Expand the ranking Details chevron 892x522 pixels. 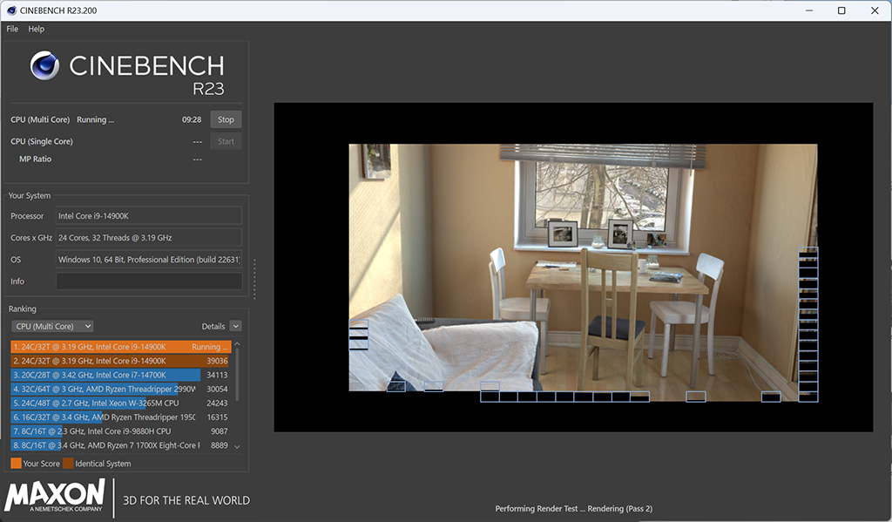coord(235,326)
